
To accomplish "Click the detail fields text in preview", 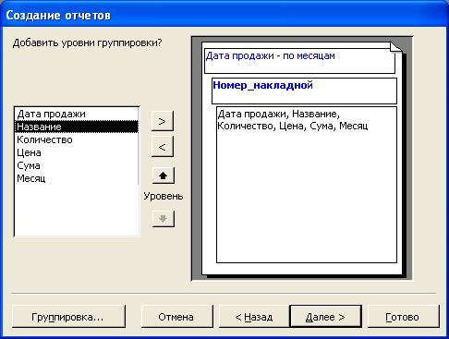I will point(293,120).
